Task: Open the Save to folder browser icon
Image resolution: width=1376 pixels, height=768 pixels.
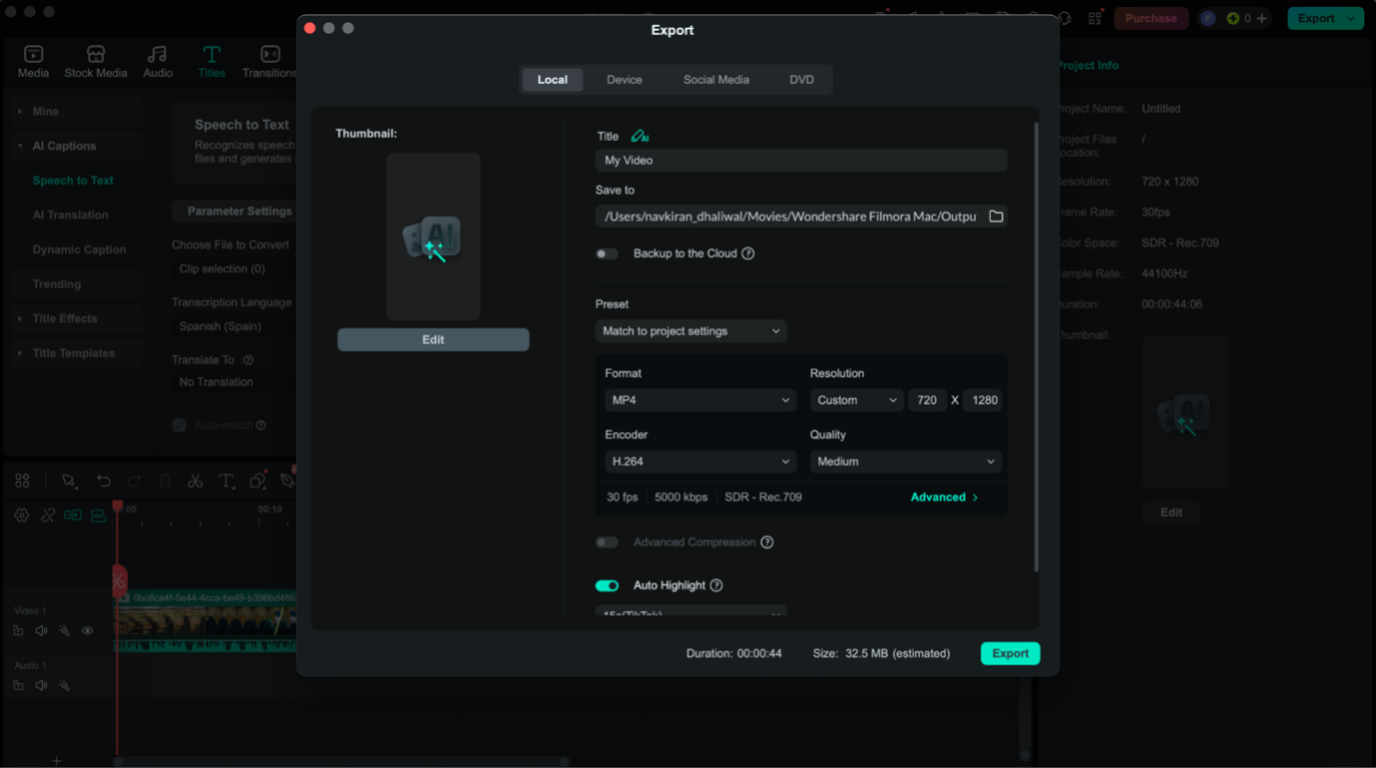Action: [995, 215]
